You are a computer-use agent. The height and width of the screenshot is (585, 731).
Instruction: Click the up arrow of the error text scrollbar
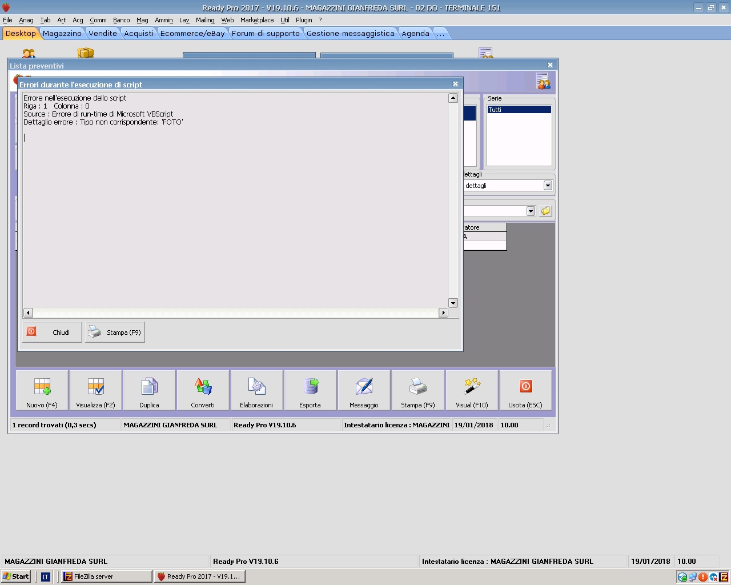453,98
